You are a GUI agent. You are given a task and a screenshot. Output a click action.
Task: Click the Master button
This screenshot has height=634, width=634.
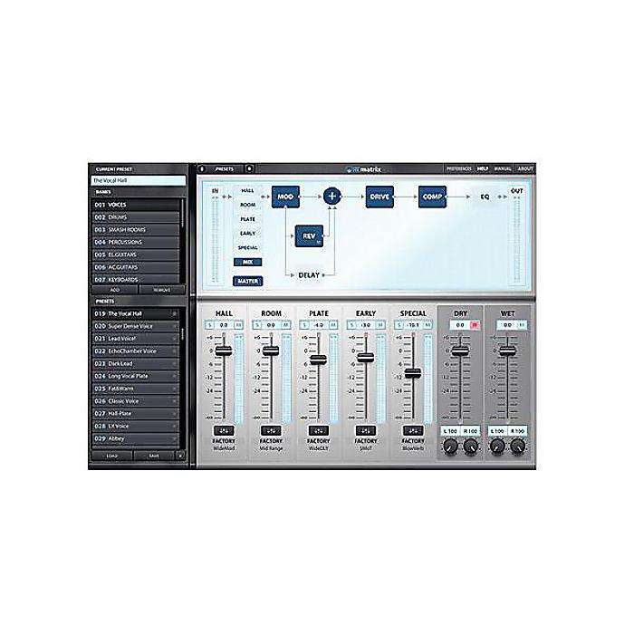point(248,281)
